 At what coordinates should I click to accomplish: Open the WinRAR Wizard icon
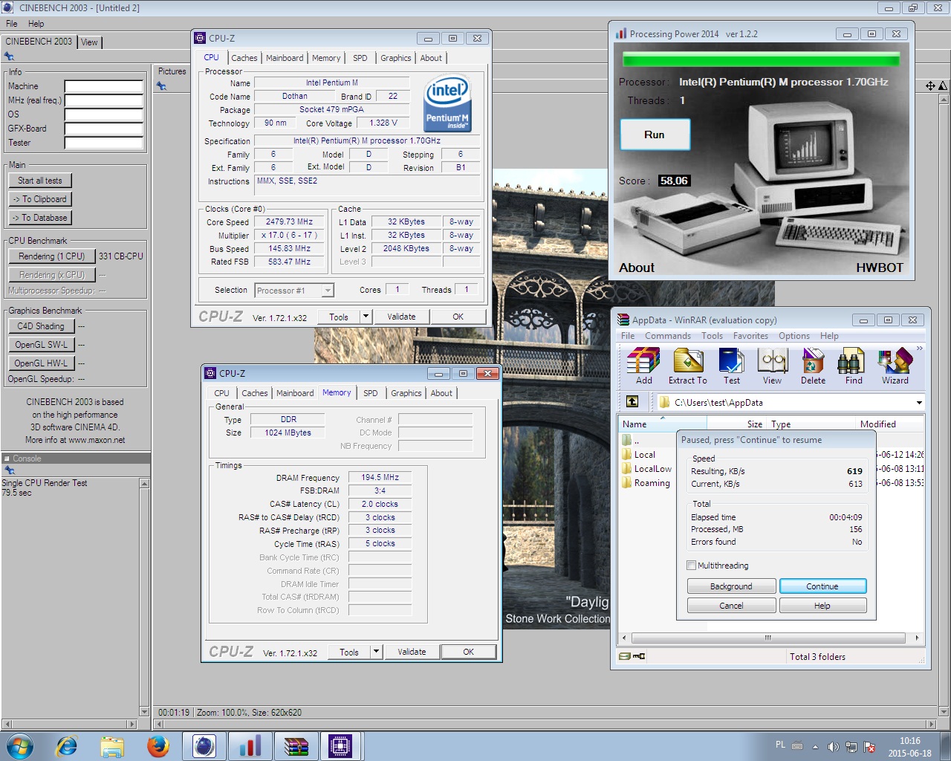[x=895, y=366]
